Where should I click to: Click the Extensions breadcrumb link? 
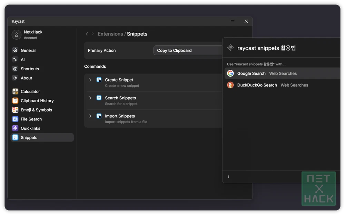click(x=110, y=34)
